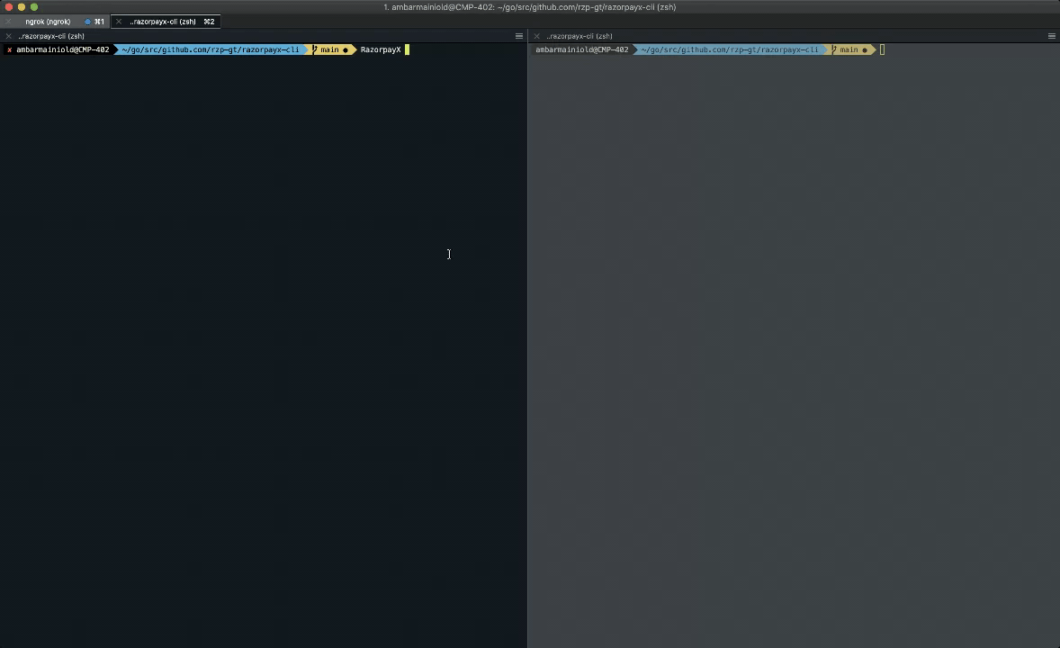Image resolution: width=1060 pixels, height=648 pixels.
Task: Click the left pane title ..razorpayx-cli (zsh)
Action: pos(51,36)
